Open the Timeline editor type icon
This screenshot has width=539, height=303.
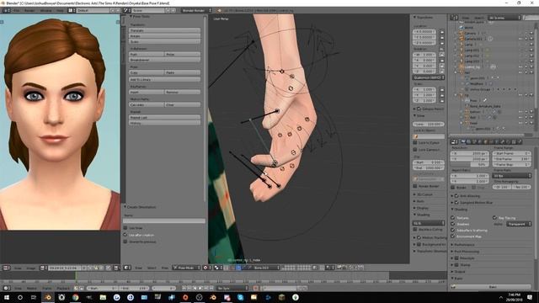6,288
